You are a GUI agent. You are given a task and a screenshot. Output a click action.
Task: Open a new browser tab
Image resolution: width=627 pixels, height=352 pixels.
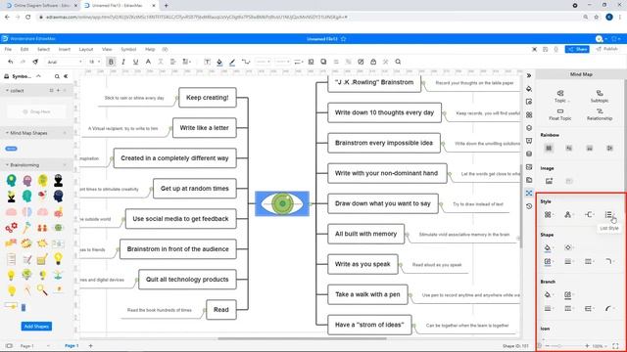166,6
